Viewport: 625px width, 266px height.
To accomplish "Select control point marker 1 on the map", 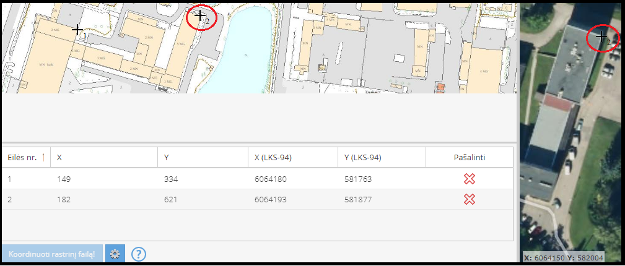I will [77, 30].
